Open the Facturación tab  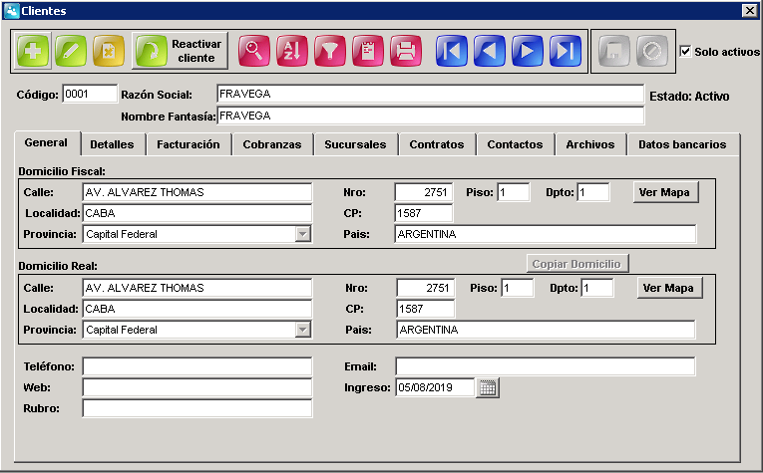(x=189, y=144)
